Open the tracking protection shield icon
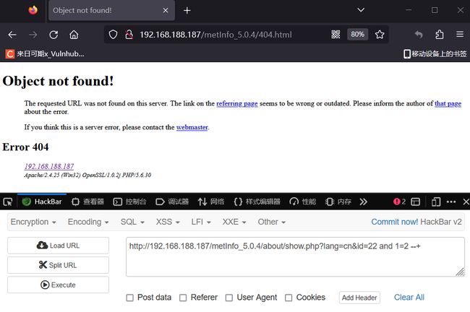 (x=113, y=35)
